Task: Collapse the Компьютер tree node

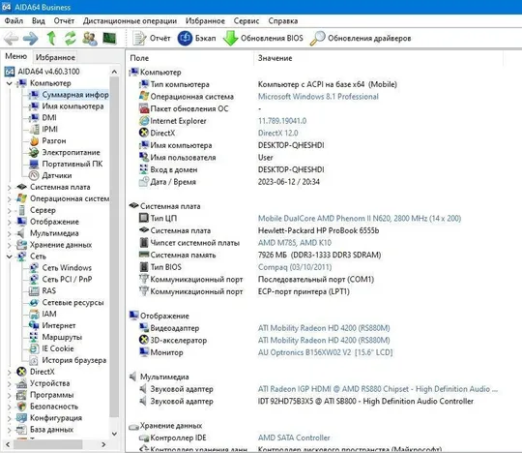Action: point(10,83)
